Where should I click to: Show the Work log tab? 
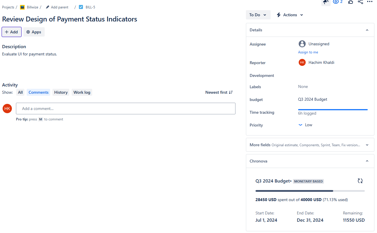[82, 92]
